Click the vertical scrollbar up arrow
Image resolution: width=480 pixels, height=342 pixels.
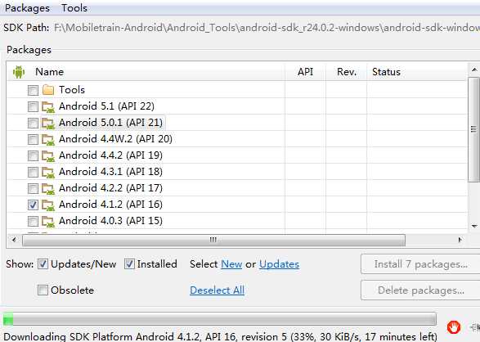[x=474, y=70]
